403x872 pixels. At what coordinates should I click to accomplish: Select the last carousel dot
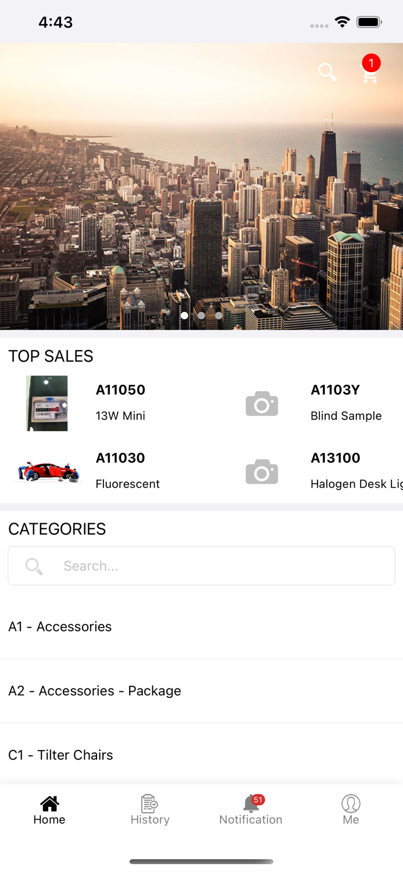point(218,315)
